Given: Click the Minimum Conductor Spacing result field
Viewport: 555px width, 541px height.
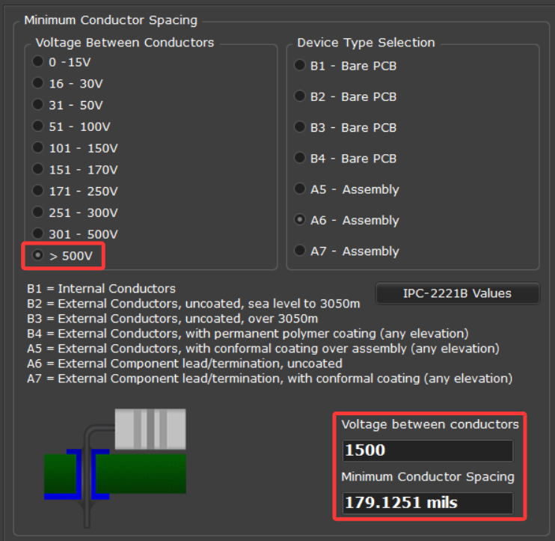Looking at the screenshot, I should point(428,503).
